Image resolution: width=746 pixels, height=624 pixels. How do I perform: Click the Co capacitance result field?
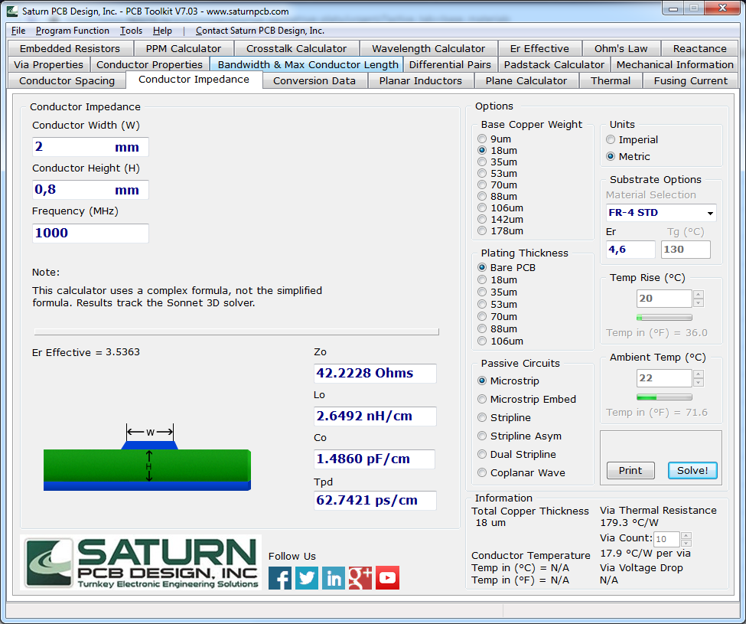coord(374,459)
